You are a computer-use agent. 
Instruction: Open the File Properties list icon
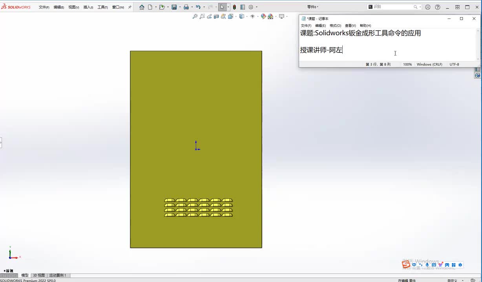[x=243, y=7]
